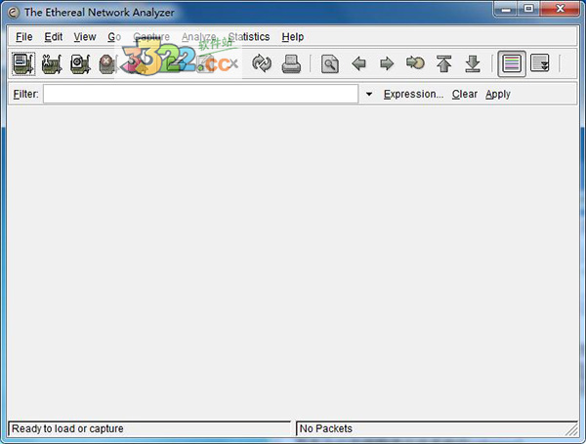The width and height of the screenshot is (586, 444).
Task: Jump to the first packet
Action: click(444, 63)
